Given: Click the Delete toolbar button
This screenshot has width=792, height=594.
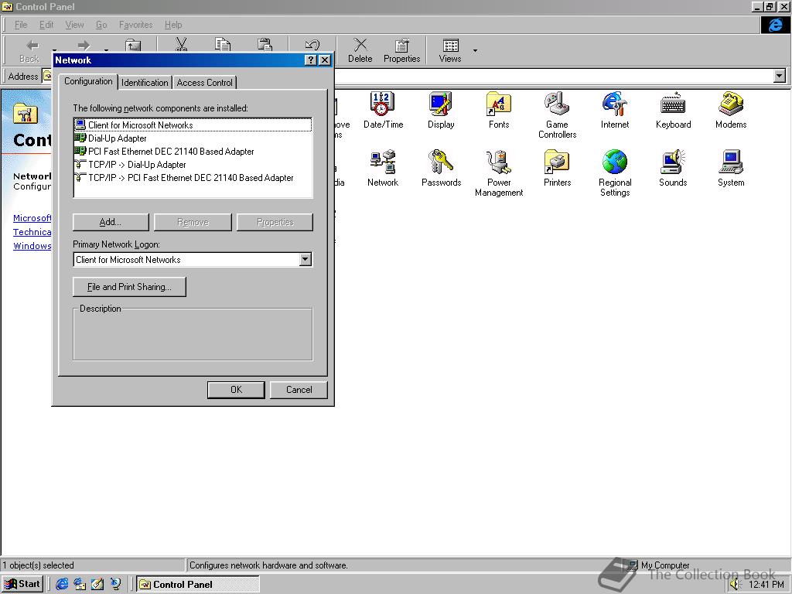Looking at the screenshot, I should 360,50.
